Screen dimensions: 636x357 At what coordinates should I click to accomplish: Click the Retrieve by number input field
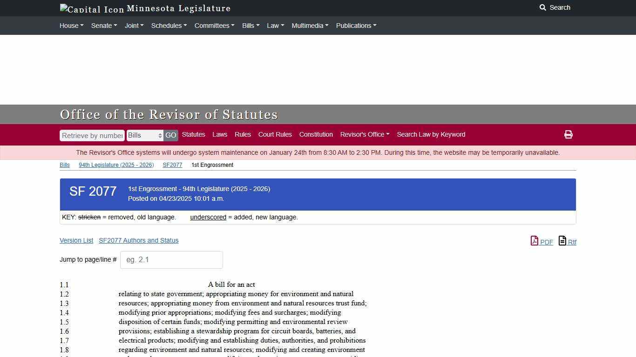coord(92,135)
